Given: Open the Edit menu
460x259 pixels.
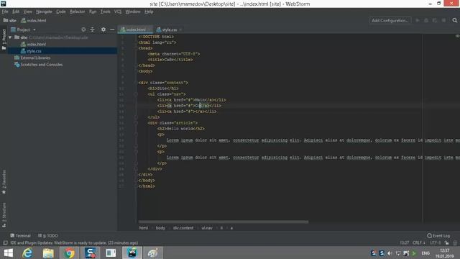Looking at the screenshot, I should coord(16,12).
